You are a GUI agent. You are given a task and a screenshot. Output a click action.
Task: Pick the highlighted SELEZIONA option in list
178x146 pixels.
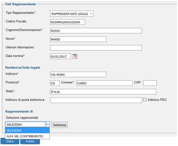click(x=27, y=130)
